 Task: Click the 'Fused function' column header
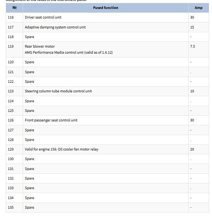[106, 8]
